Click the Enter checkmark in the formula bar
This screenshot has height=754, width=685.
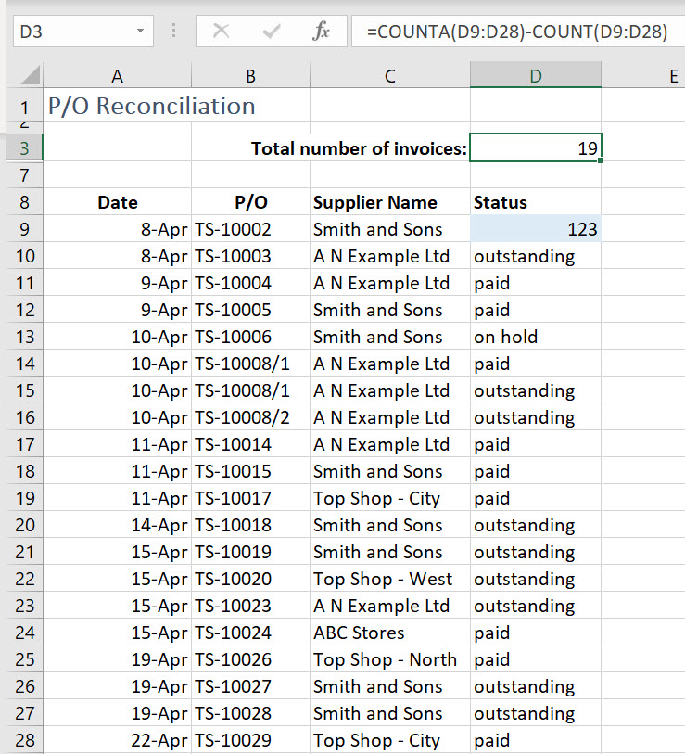point(271,31)
